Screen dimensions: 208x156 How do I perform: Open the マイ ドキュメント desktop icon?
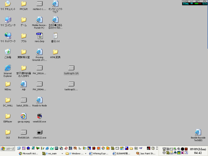click(8, 6)
